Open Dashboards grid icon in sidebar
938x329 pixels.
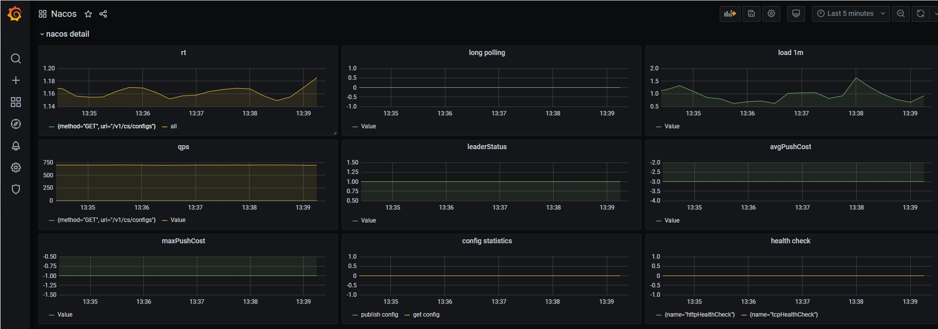pos(16,102)
